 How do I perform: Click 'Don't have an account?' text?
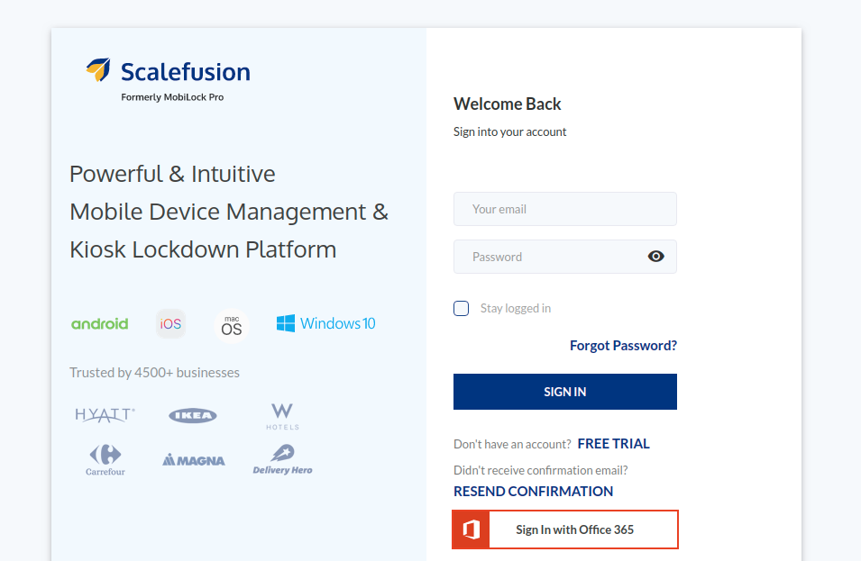pyautogui.click(x=512, y=444)
